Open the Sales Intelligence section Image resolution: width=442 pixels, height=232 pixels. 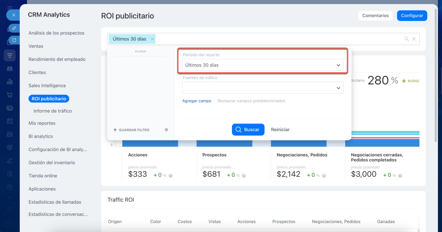click(x=47, y=86)
